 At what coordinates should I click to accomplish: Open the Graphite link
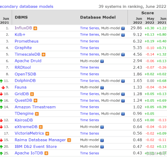[x=23, y=48]
